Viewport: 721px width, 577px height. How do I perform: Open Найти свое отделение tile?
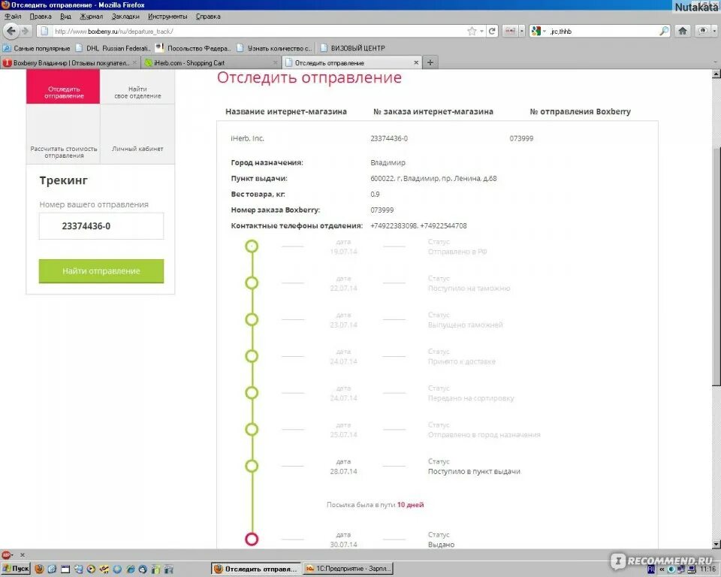[137, 87]
